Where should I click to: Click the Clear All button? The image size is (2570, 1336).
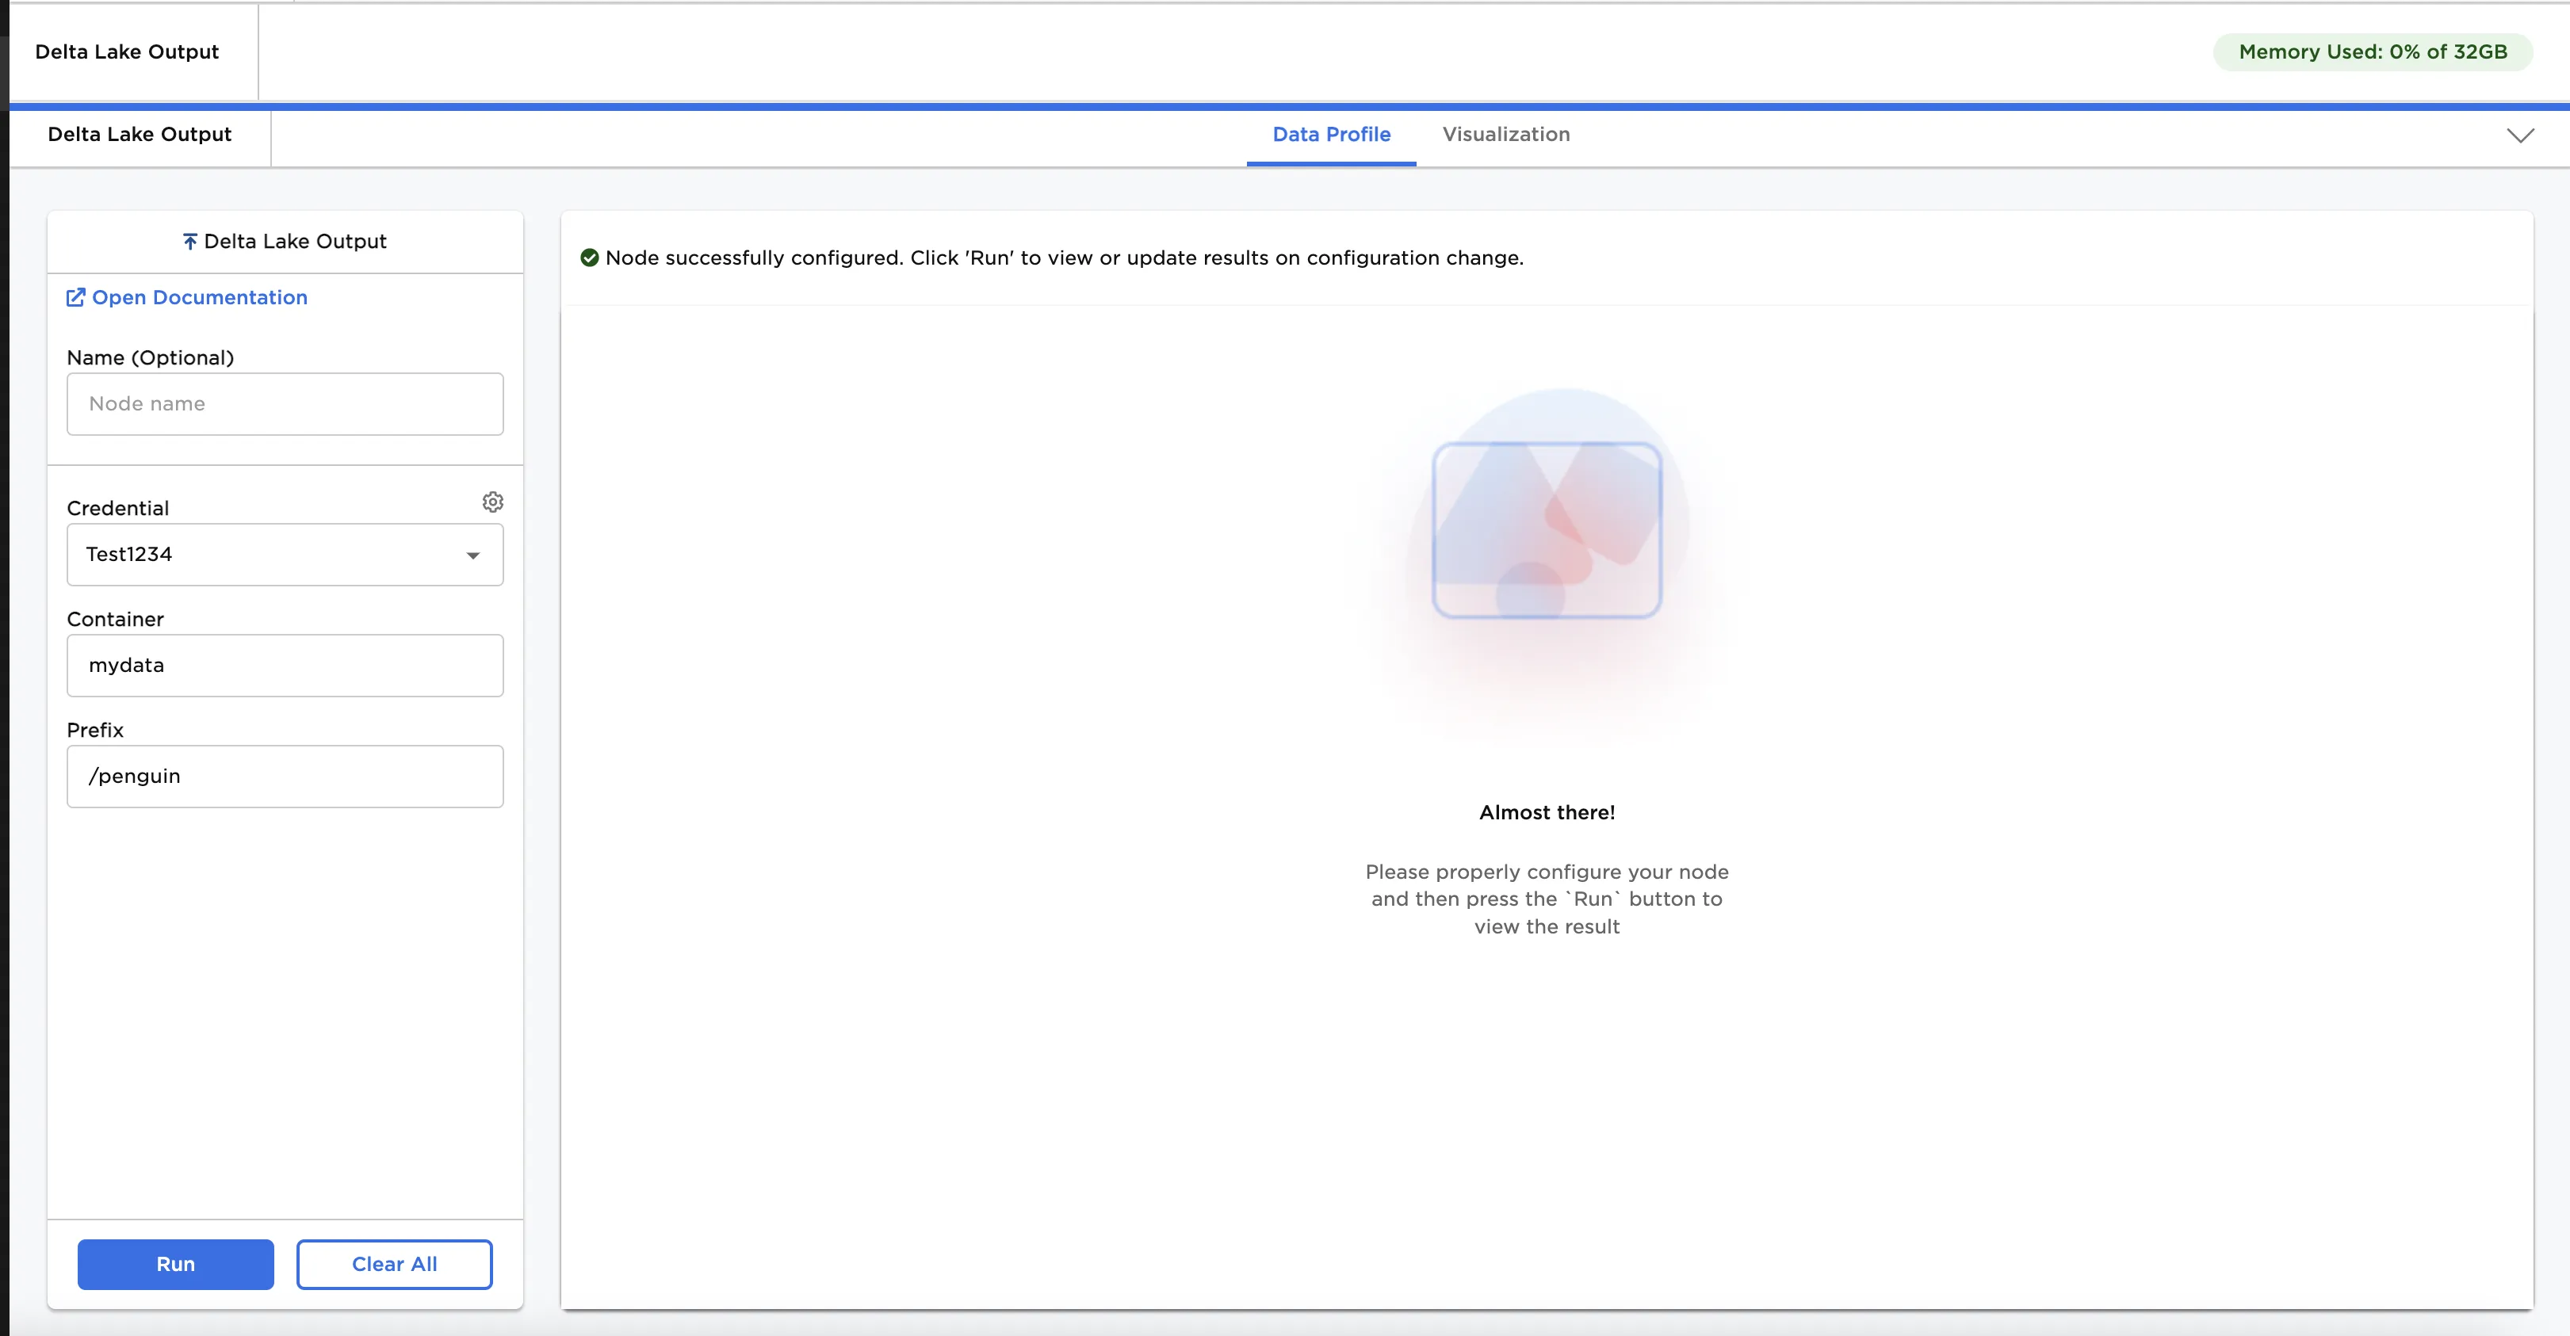(x=394, y=1263)
